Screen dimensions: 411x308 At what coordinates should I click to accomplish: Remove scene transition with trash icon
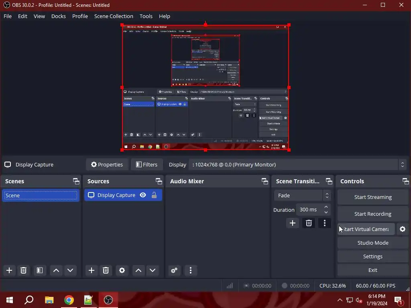coord(309,223)
